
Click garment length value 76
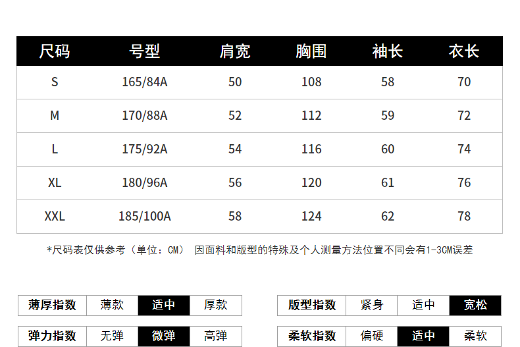tap(464, 182)
